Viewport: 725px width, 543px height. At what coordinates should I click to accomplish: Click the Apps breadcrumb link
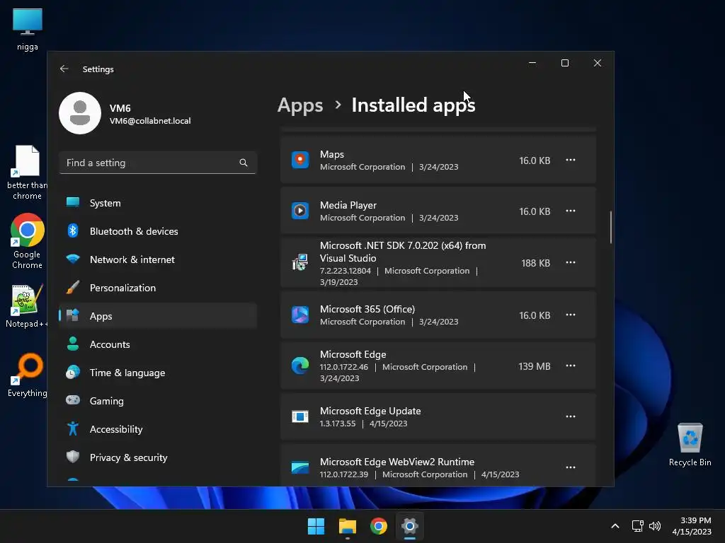point(300,106)
